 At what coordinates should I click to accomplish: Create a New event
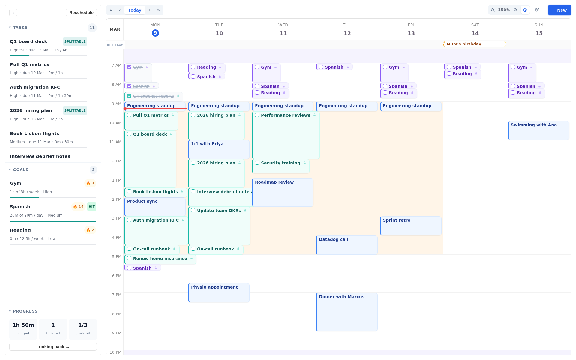tap(559, 10)
